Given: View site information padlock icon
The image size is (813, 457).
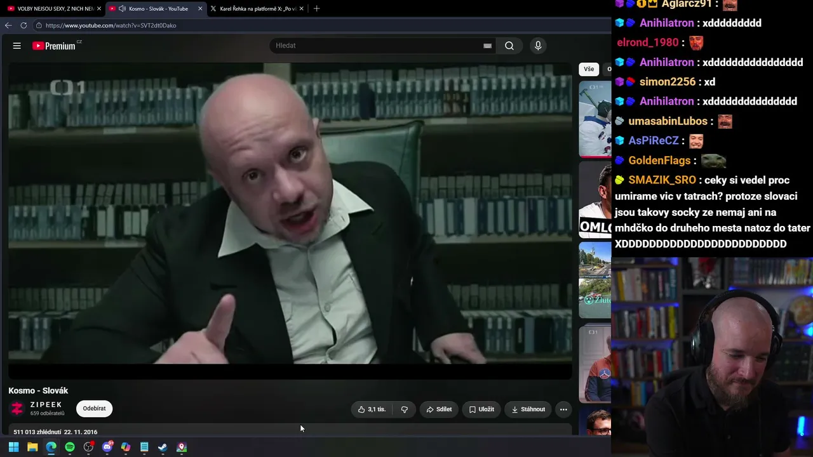Looking at the screenshot, I should tap(39, 25).
